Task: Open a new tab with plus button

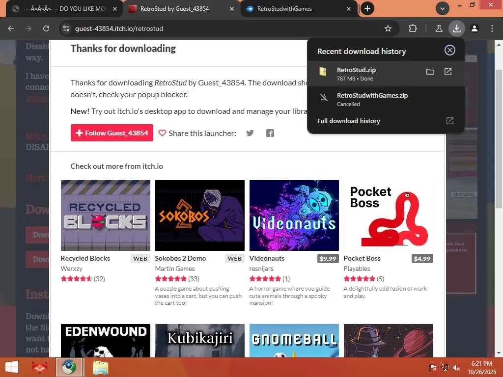Action: pos(367,9)
